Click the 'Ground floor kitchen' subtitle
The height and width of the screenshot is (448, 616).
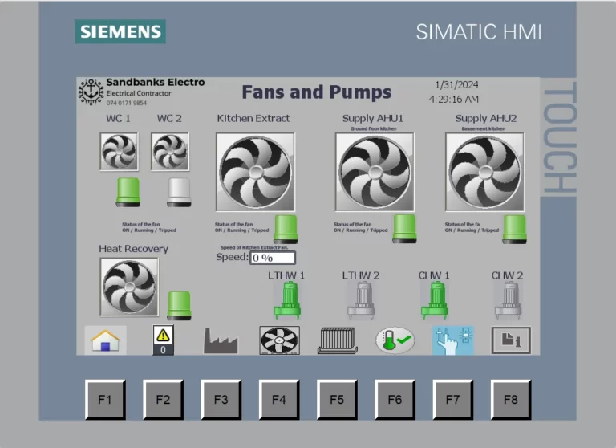coord(373,128)
